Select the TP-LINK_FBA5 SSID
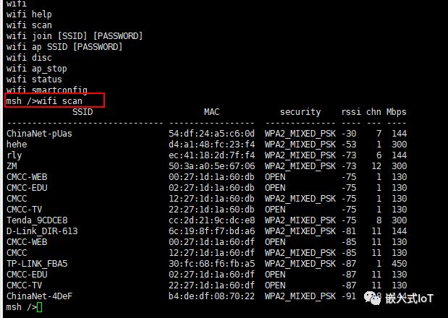The height and width of the screenshot is (318, 448). tap(37, 264)
